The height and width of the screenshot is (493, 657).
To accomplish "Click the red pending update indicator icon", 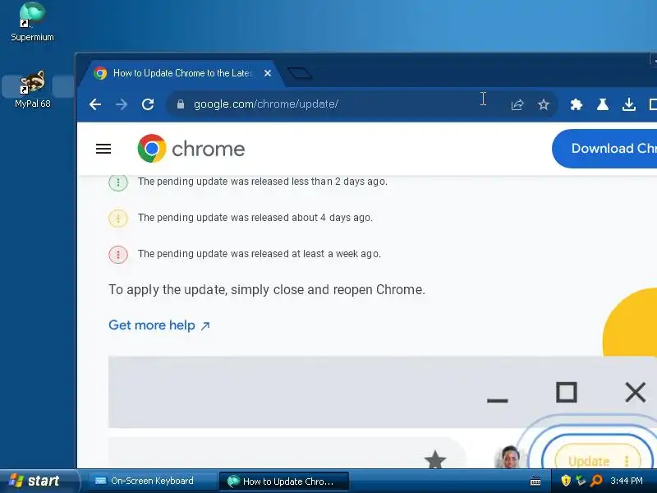I will pos(118,254).
